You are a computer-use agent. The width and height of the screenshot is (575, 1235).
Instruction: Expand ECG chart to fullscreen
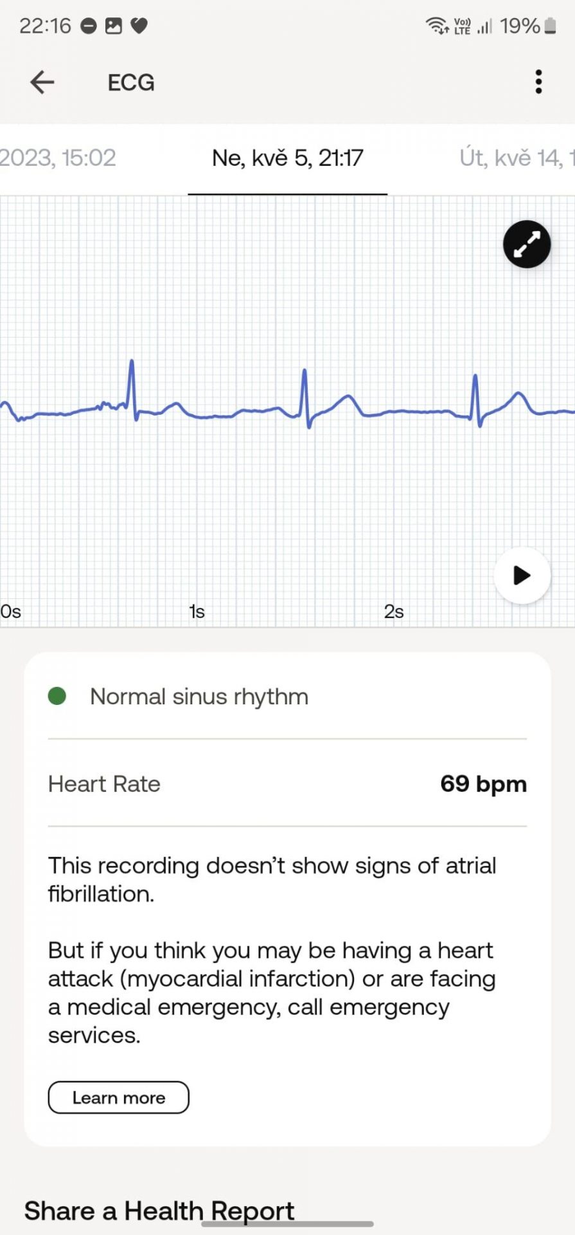pyautogui.click(x=527, y=244)
